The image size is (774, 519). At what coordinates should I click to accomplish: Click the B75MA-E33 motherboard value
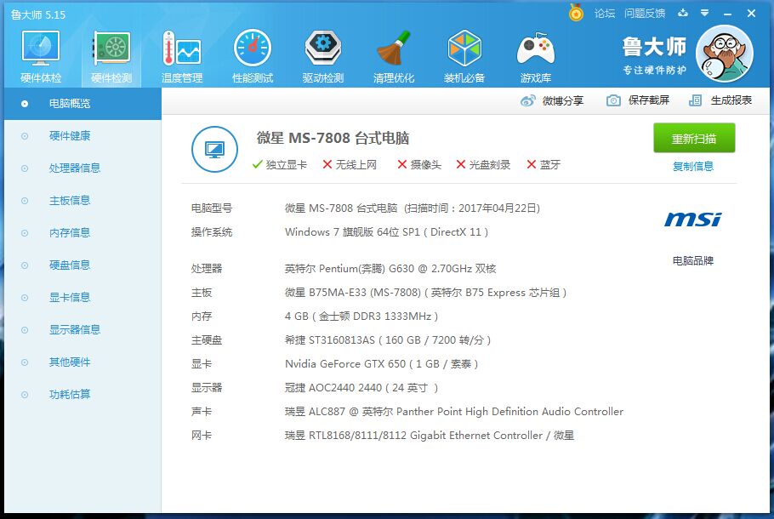(x=425, y=293)
